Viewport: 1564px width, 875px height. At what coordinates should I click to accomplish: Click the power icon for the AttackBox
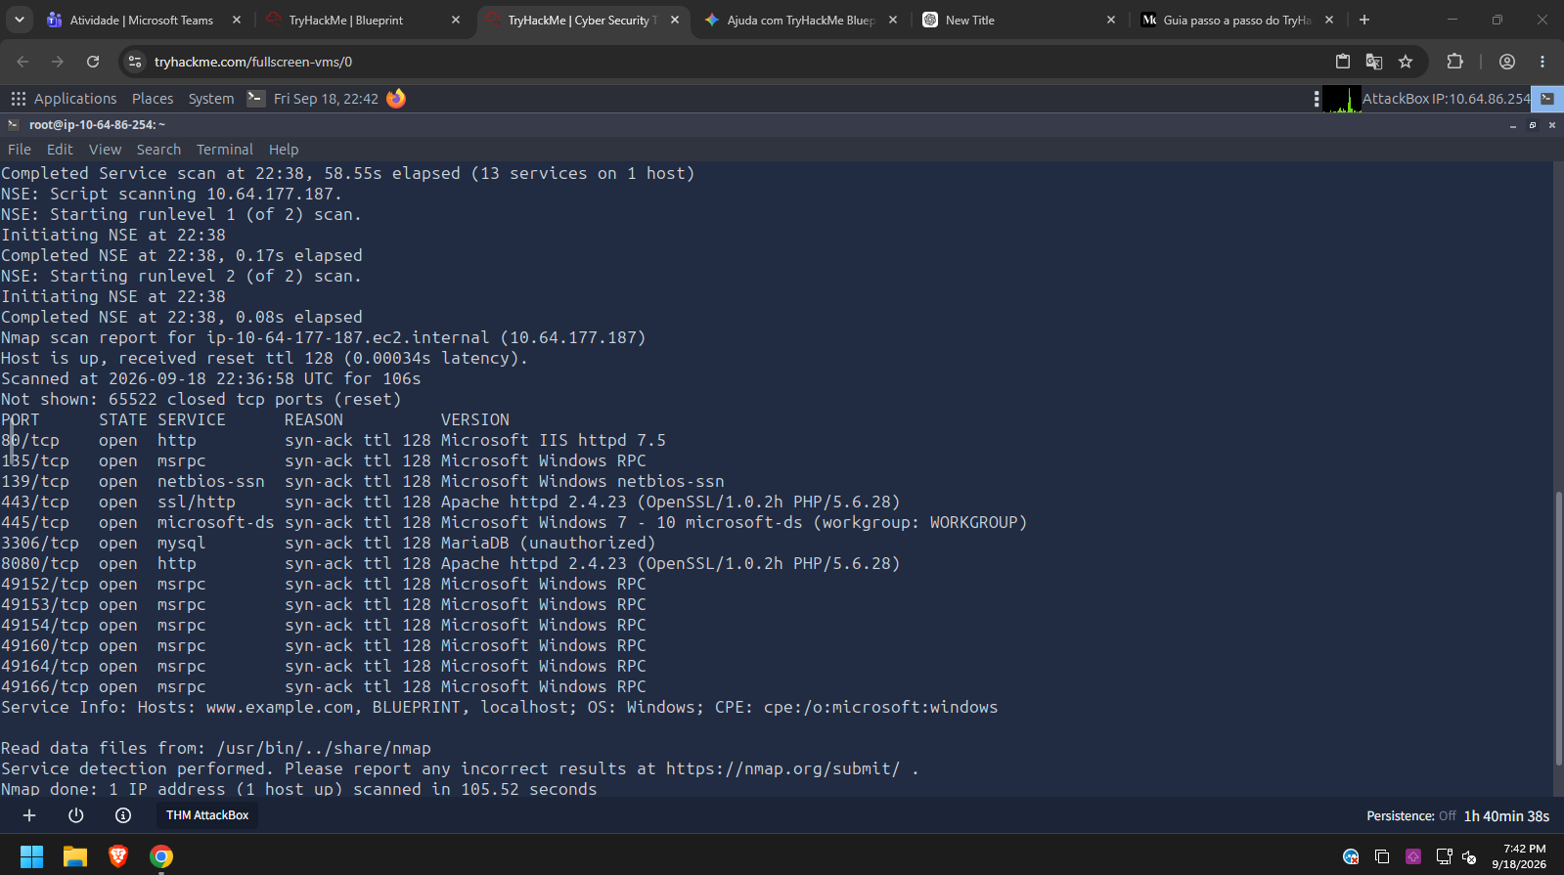click(x=76, y=815)
